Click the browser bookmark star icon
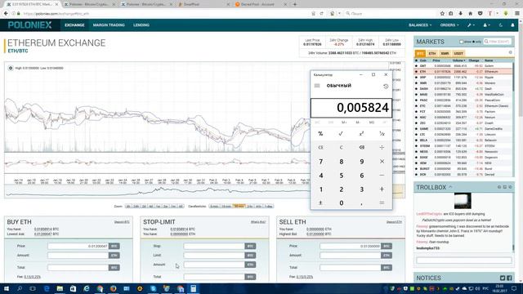This screenshot has width=523, height=294. (442, 13)
